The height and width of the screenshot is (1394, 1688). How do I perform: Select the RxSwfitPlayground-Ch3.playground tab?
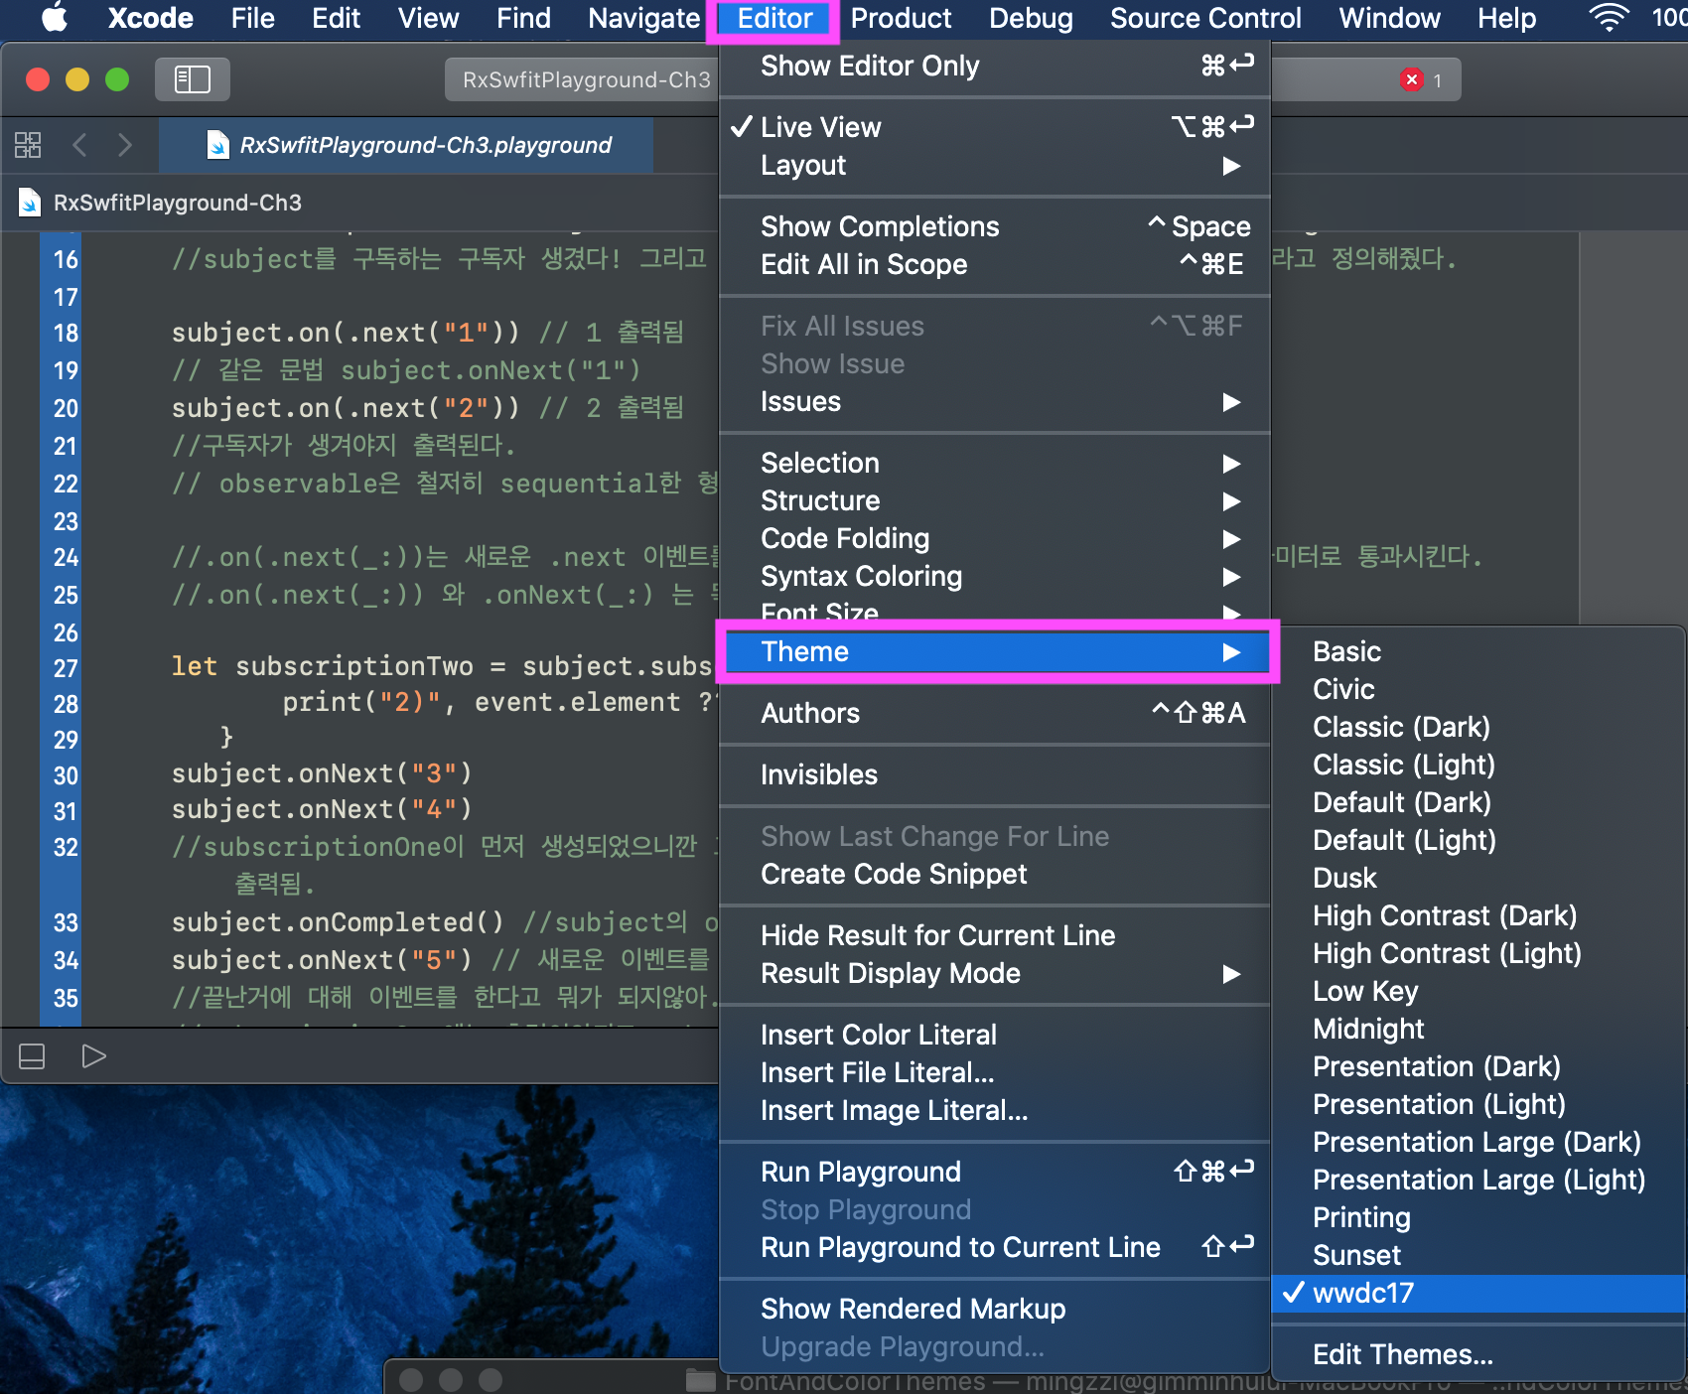coord(406,145)
